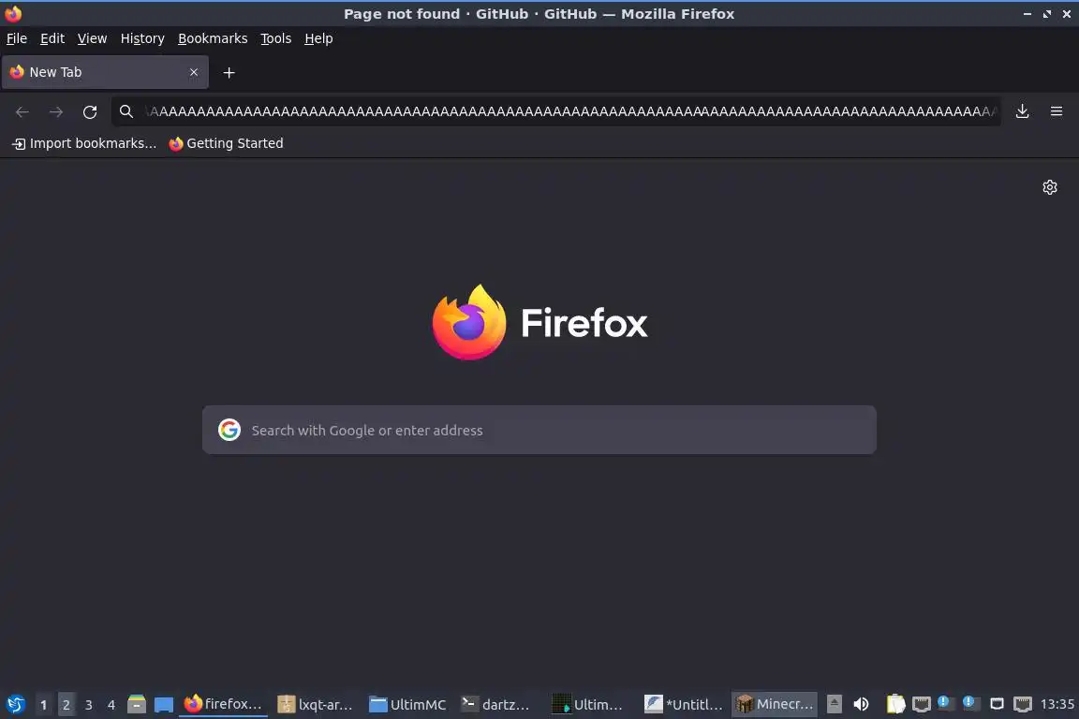Open clipboard manager tray icon
This screenshot has width=1079, height=719.
tap(895, 704)
